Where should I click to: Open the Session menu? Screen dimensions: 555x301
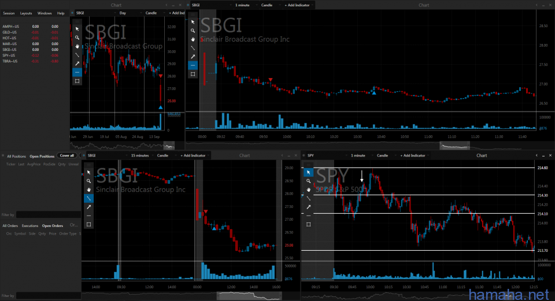[9, 13]
